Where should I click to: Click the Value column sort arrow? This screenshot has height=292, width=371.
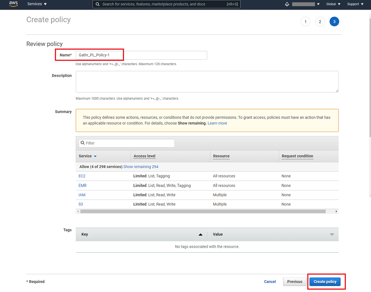pos(332,234)
